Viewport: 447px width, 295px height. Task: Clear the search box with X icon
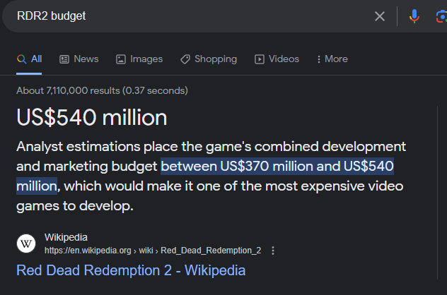380,16
